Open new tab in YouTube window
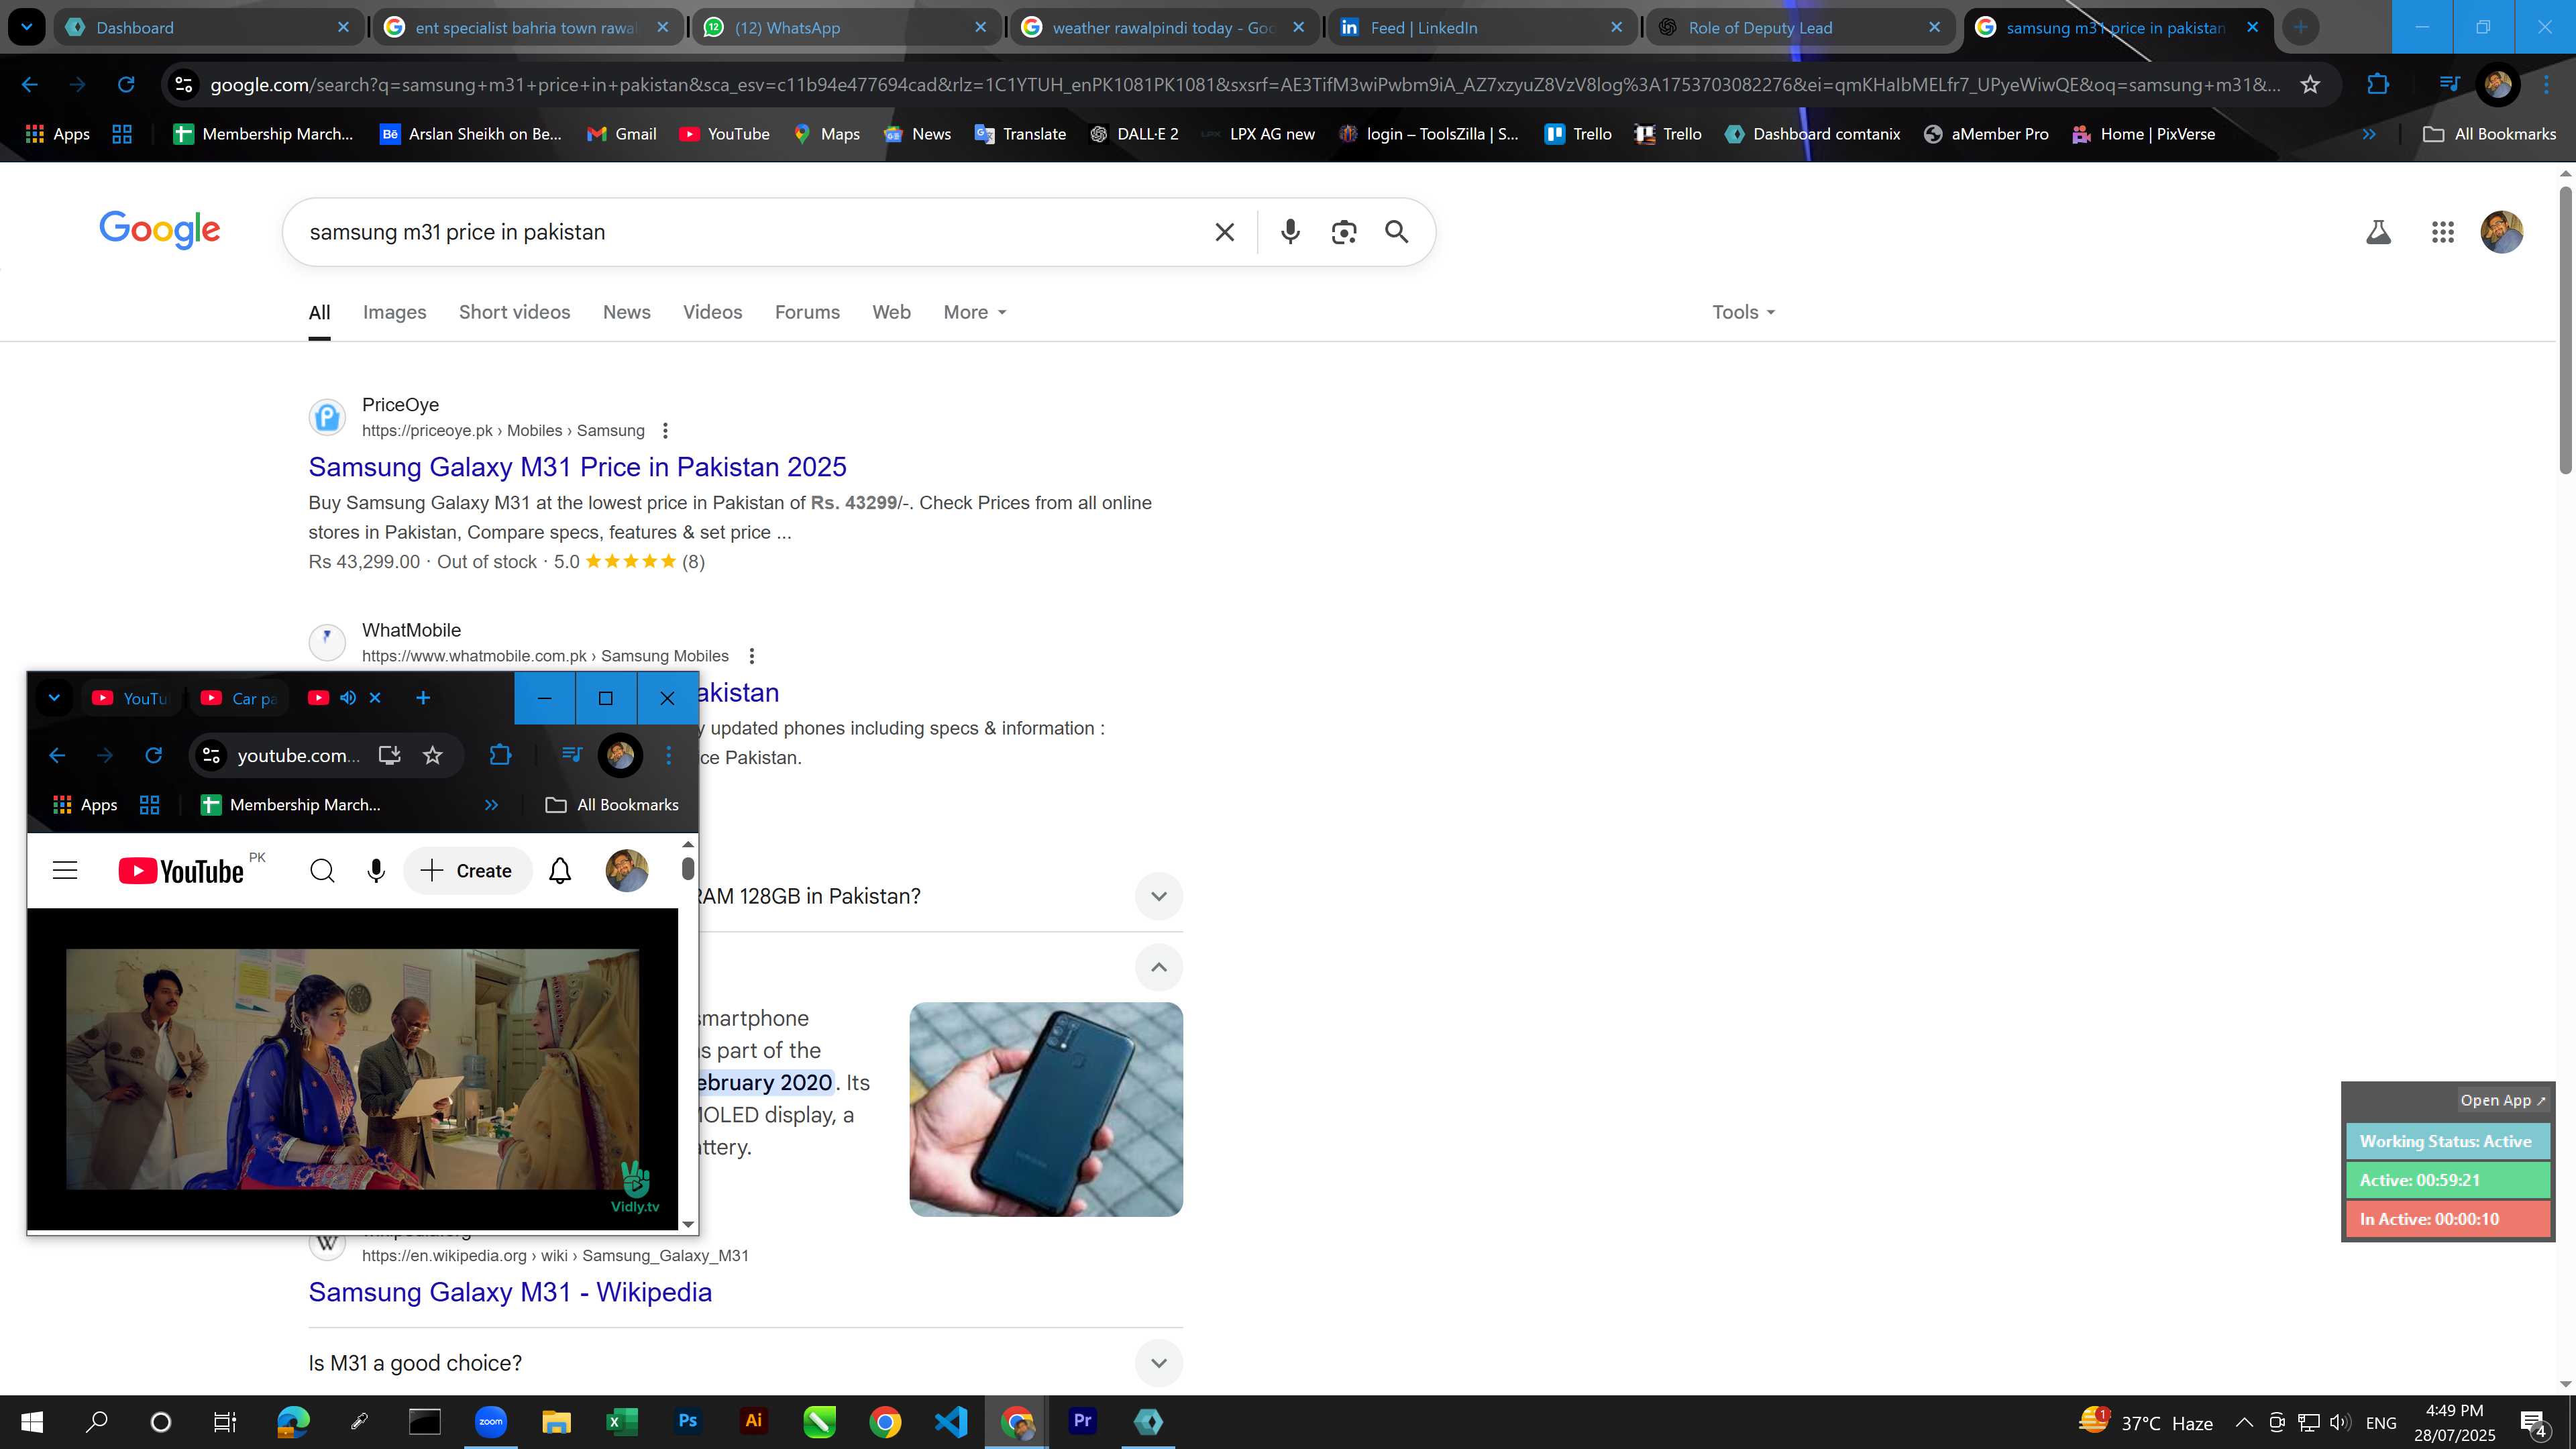This screenshot has height=1449, width=2576. (x=423, y=698)
